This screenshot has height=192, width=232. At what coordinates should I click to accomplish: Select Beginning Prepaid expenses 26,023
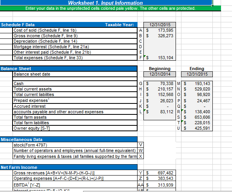159,101
